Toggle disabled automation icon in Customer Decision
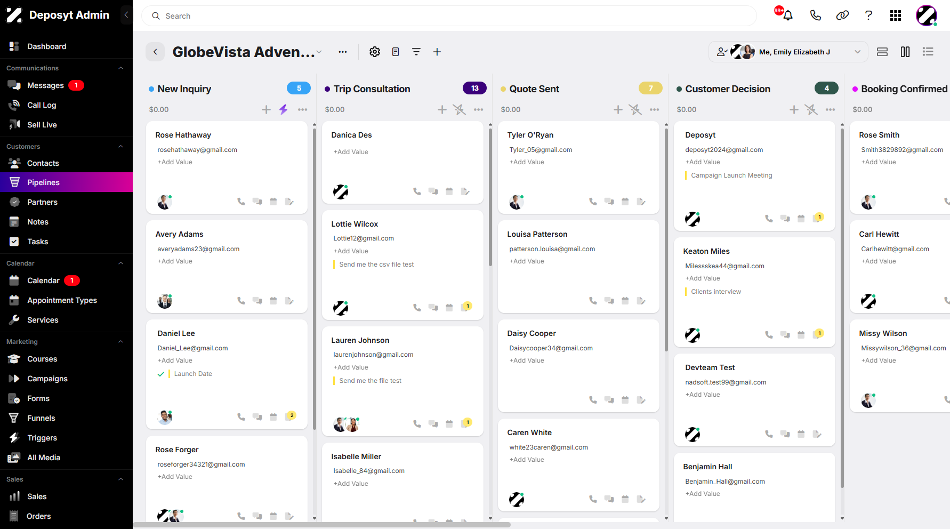This screenshot has height=529, width=950. (x=811, y=109)
